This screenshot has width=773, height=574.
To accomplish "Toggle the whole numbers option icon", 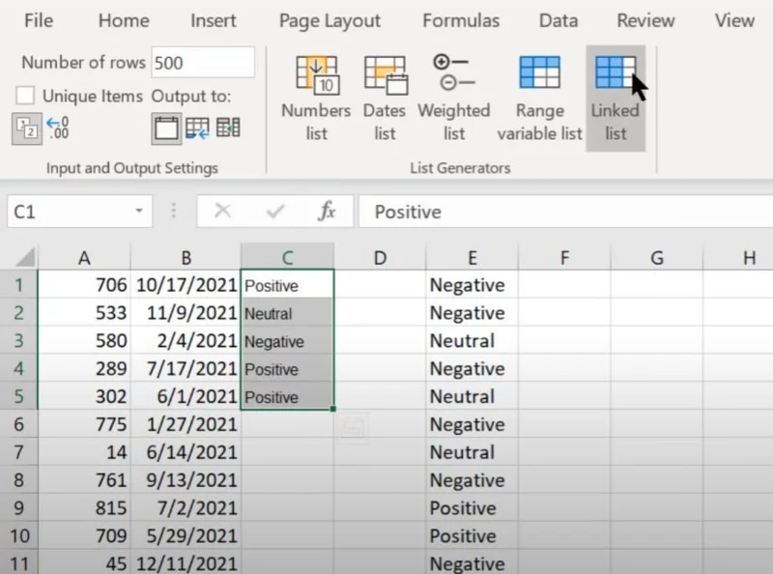I will (27, 129).
